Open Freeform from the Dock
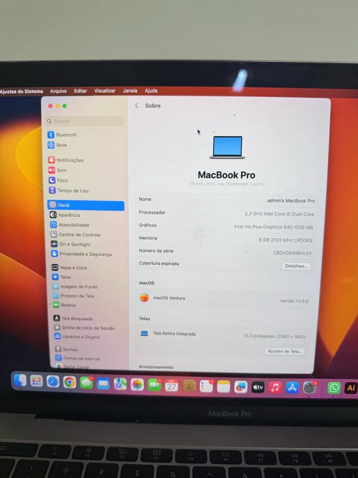Screen dimensions: 358x478 (x=241, y=387)
